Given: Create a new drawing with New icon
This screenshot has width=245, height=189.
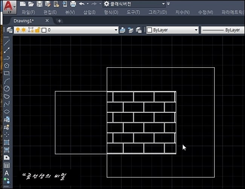Looking at the screenshot, I should [23, 4].
